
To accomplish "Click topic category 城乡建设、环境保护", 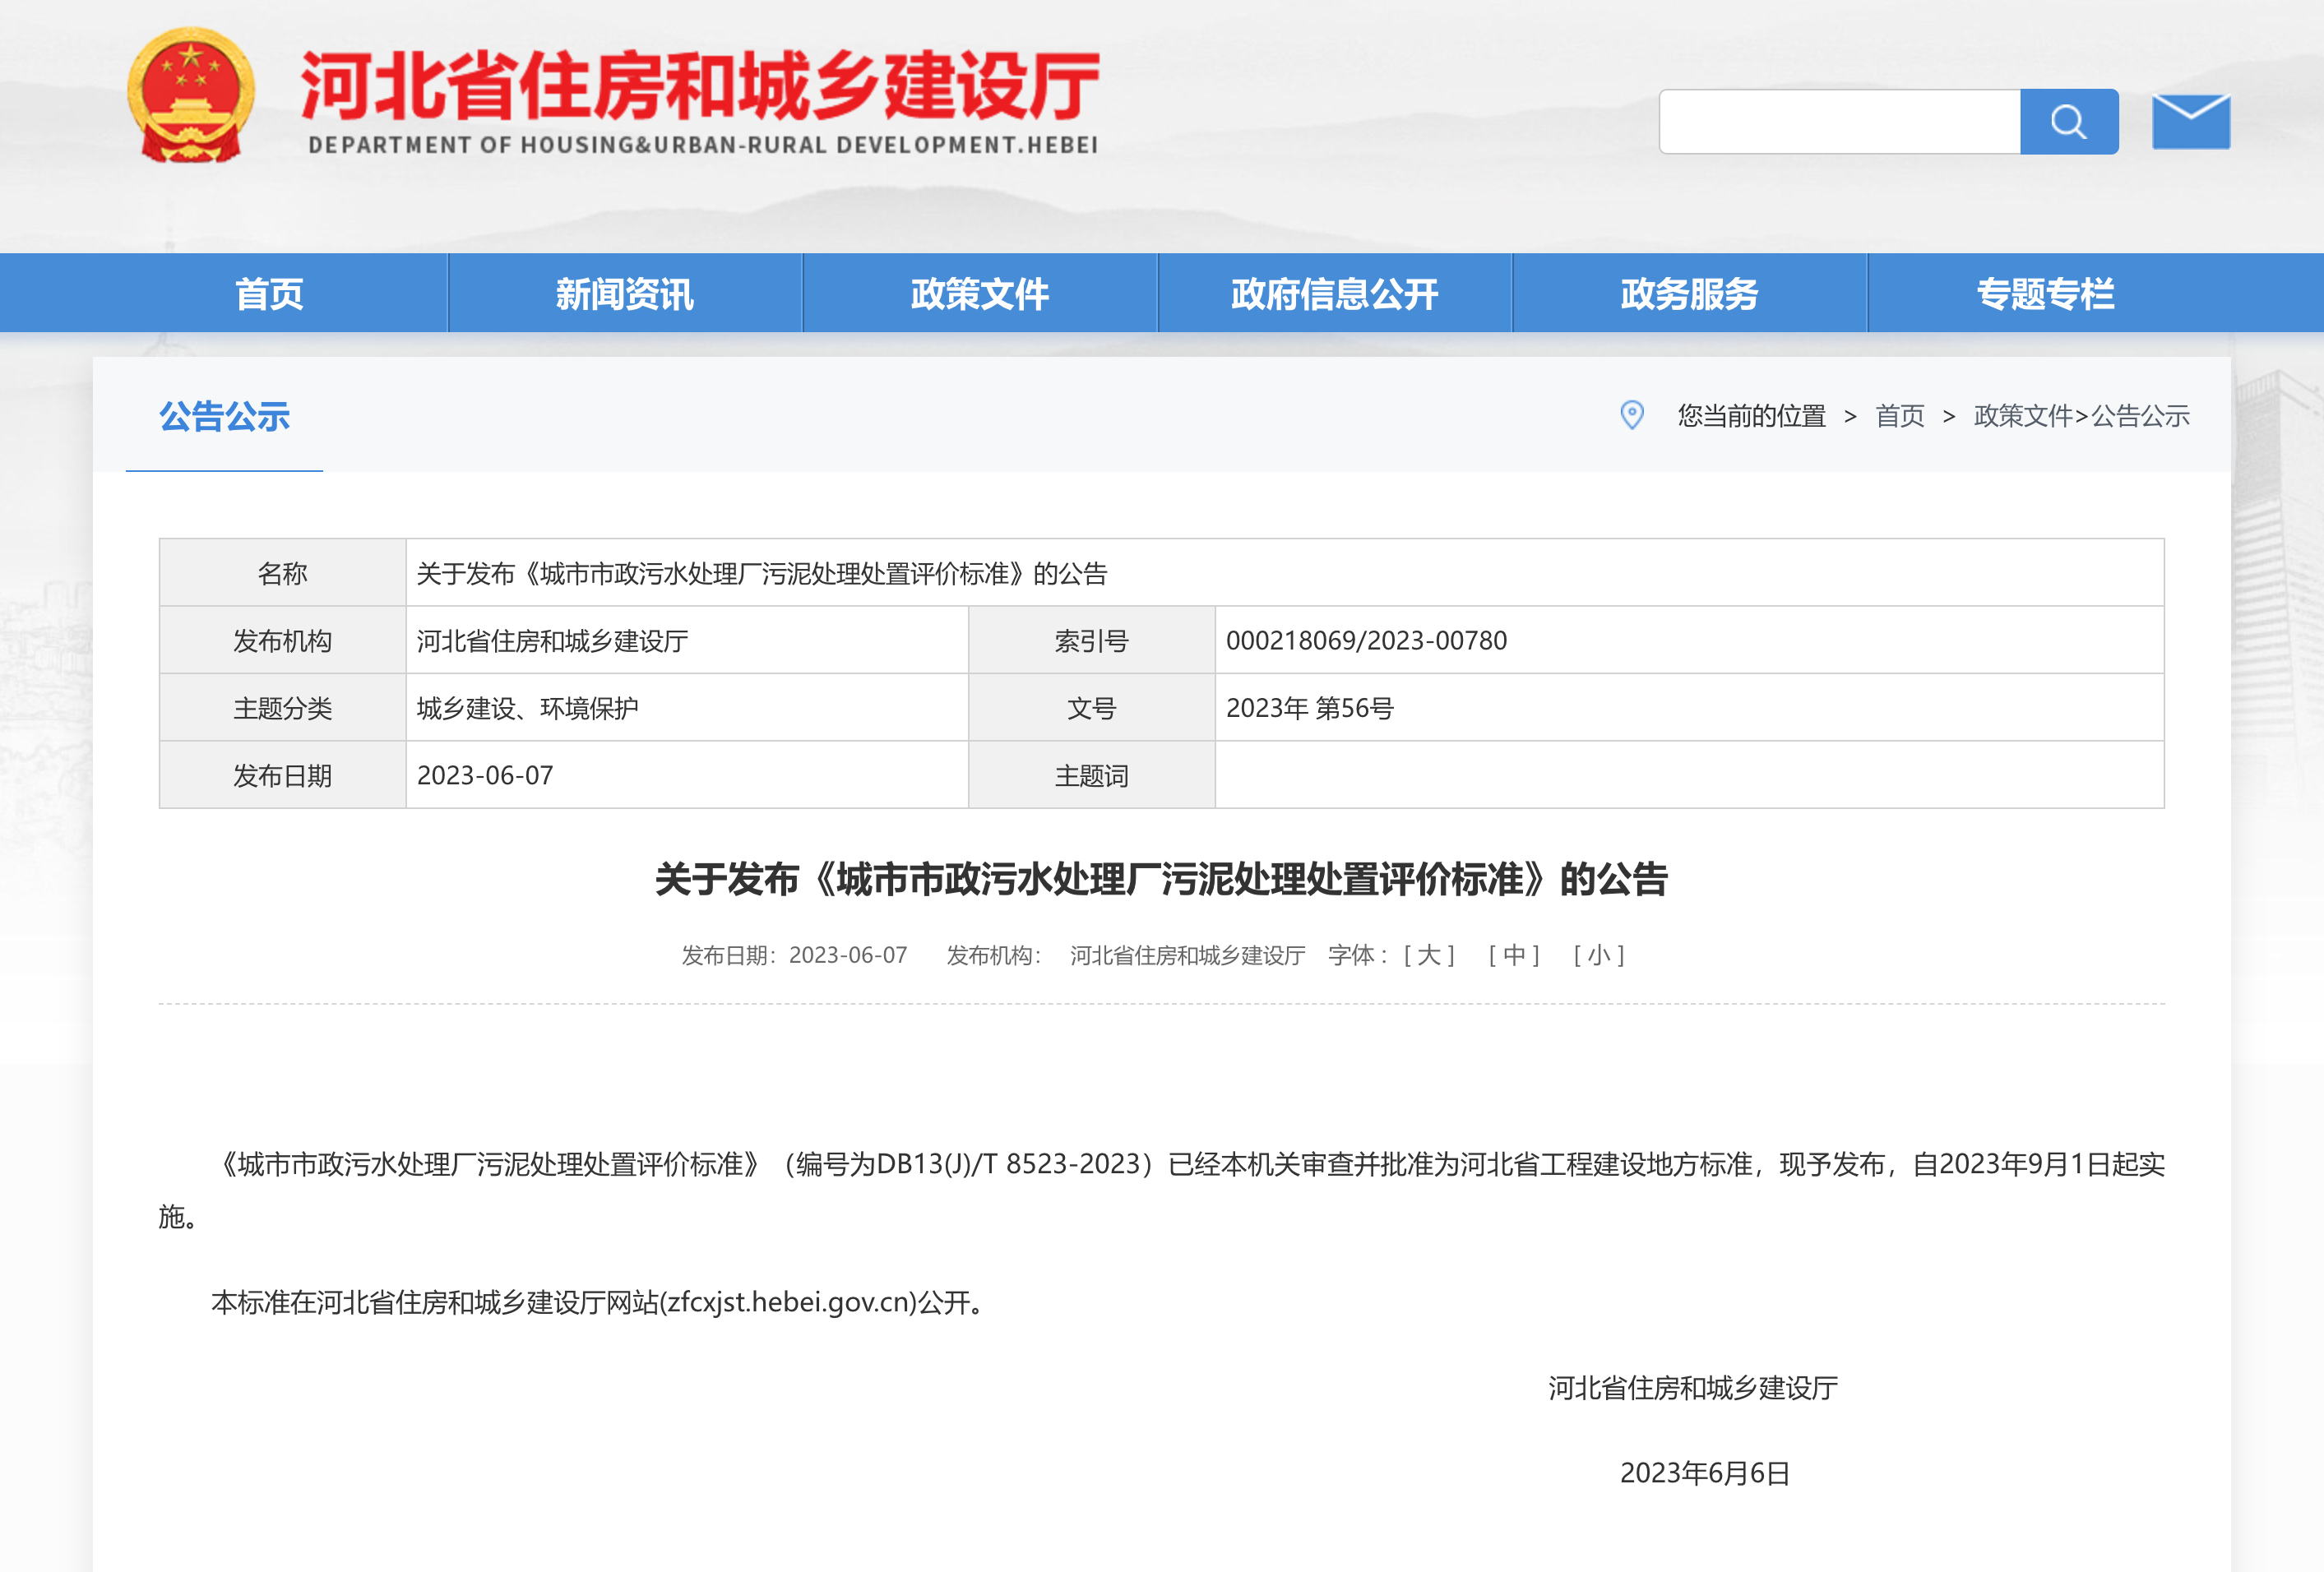I will [x=527, y=708].
